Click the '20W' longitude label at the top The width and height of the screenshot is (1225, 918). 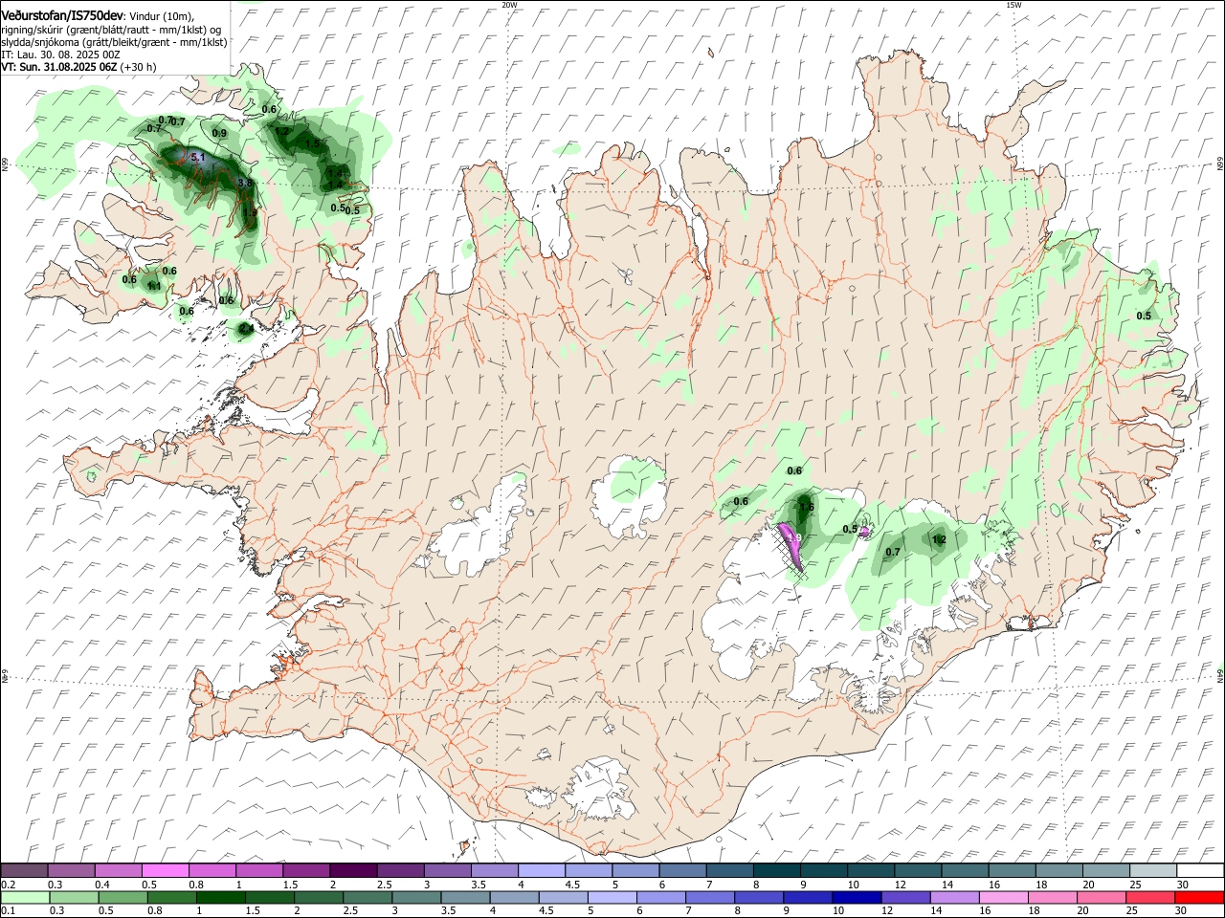(x=509, y=5)
